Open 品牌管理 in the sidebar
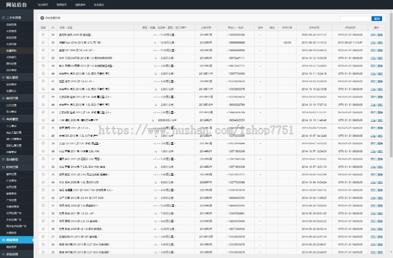393x258 pixels. tap(11, 24)
